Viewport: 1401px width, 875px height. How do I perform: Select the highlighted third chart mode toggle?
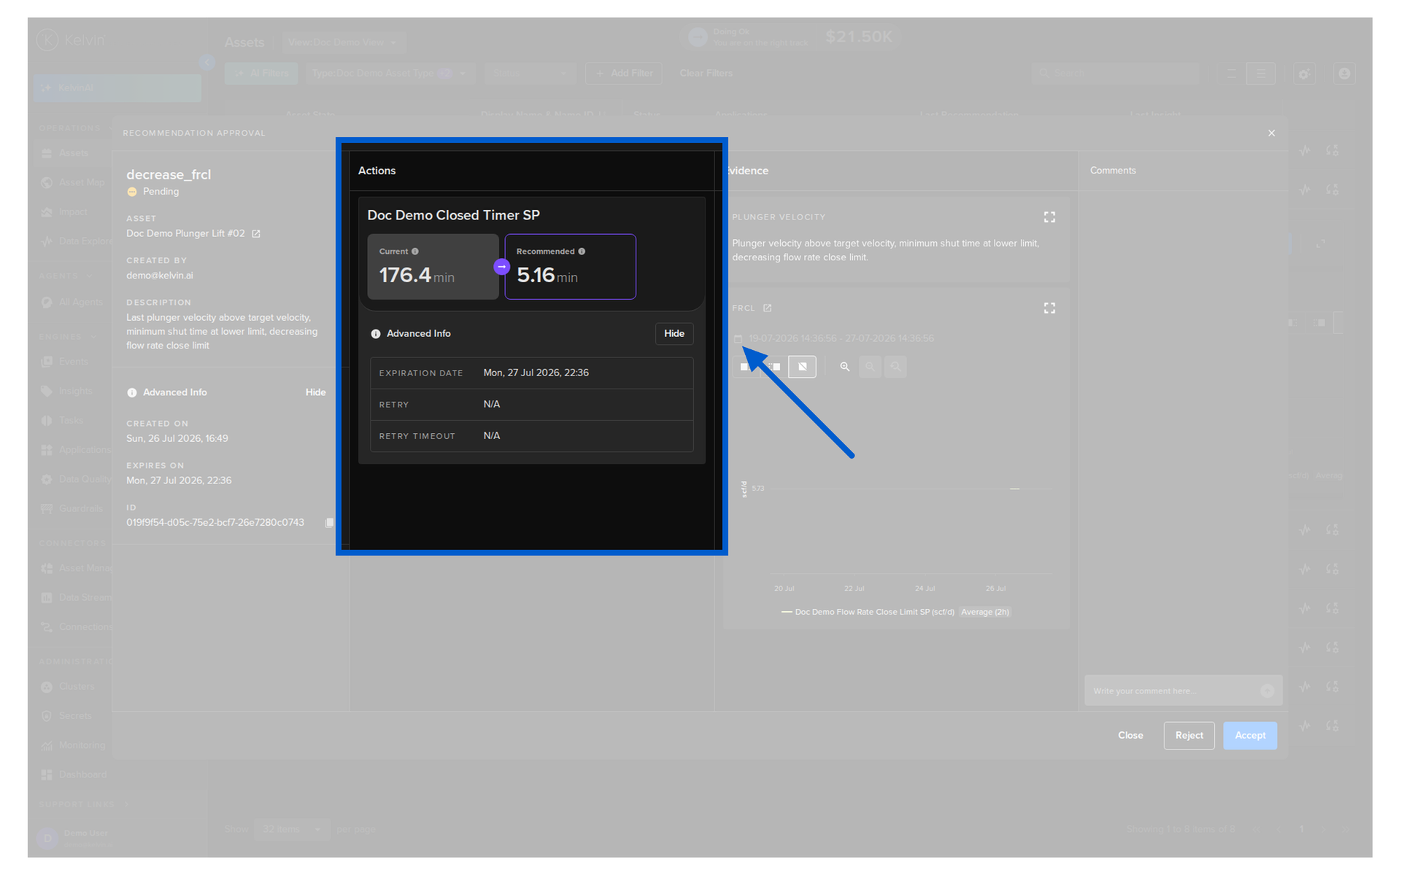point(802,367)
